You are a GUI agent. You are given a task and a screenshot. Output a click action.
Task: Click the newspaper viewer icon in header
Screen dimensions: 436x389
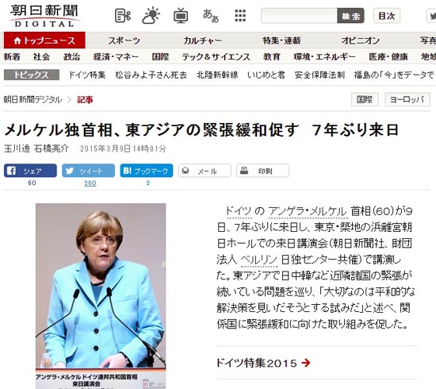point(123,16)
